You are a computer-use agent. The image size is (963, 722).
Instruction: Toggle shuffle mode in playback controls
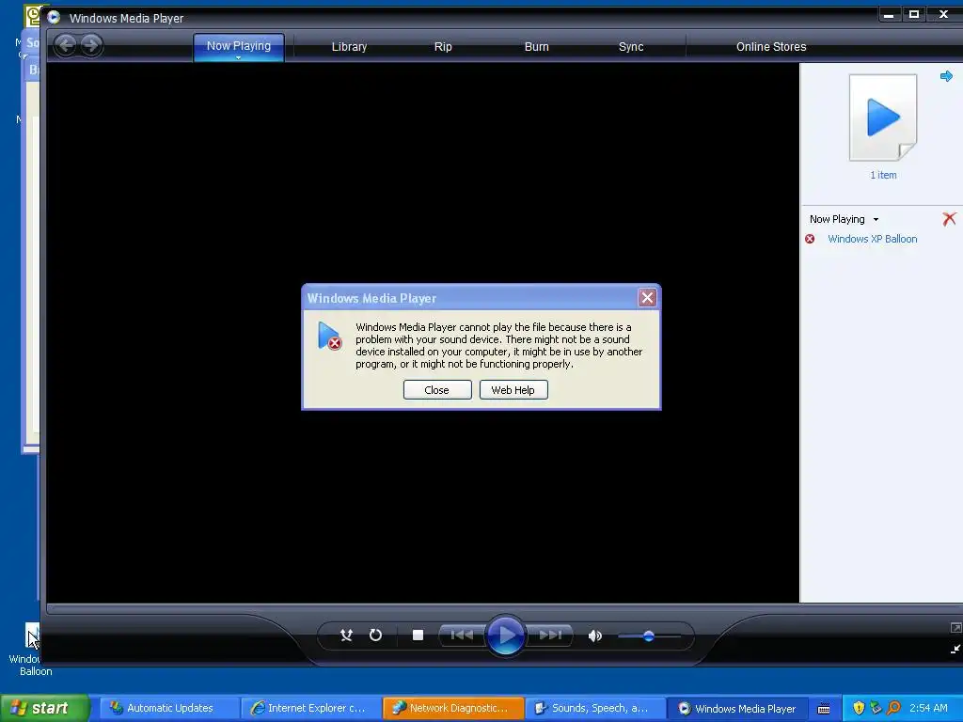(346, 636)
